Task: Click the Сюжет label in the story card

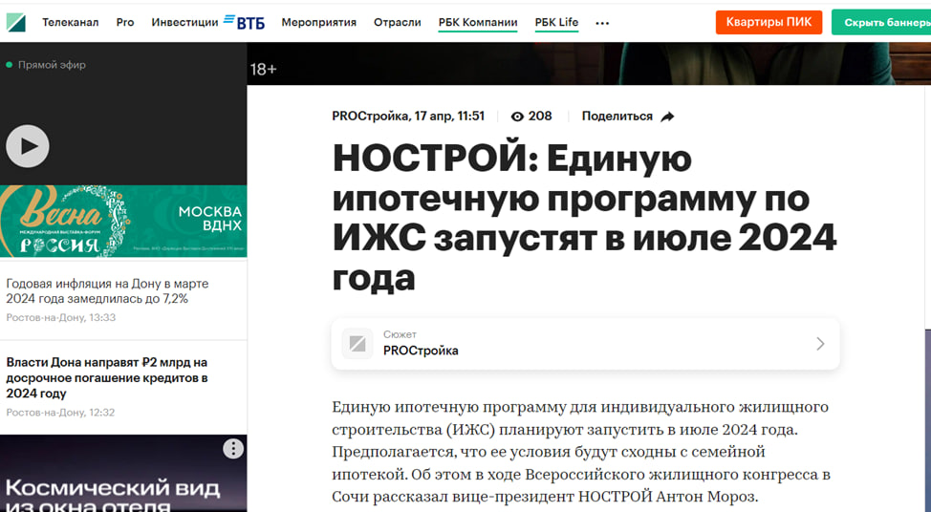Action: (x=400, y=334)
